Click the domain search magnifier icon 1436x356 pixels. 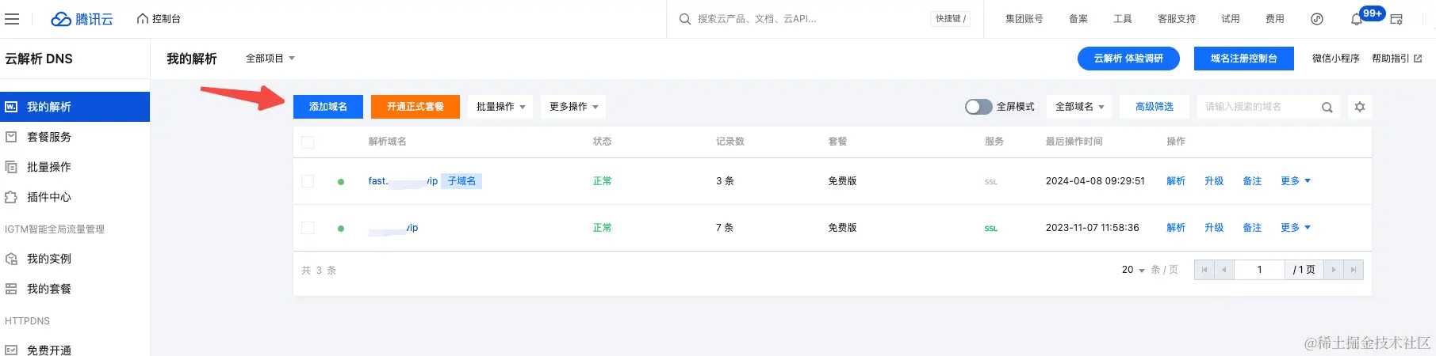point(1327,108)
